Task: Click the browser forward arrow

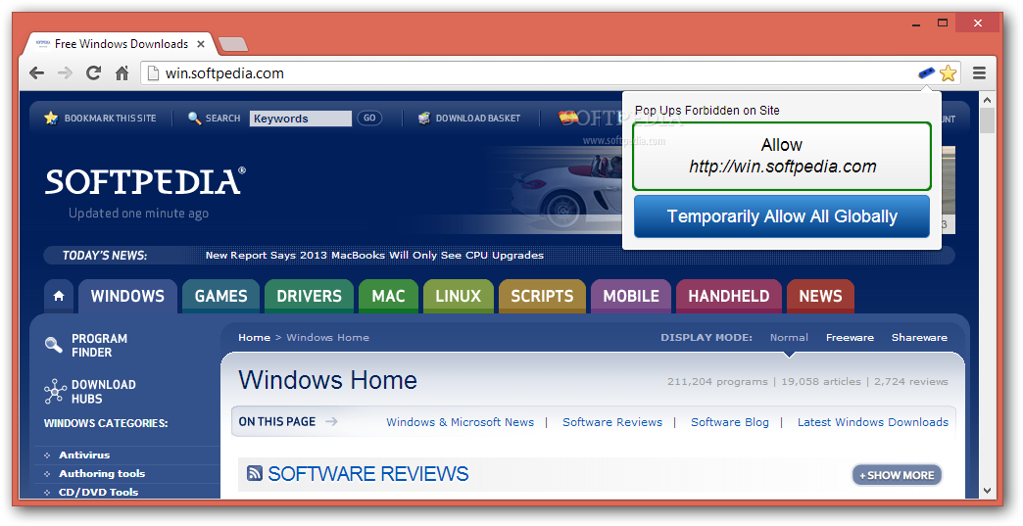Action: tap(65, 73)
